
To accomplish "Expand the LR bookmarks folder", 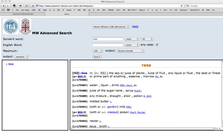I will 118,10.
